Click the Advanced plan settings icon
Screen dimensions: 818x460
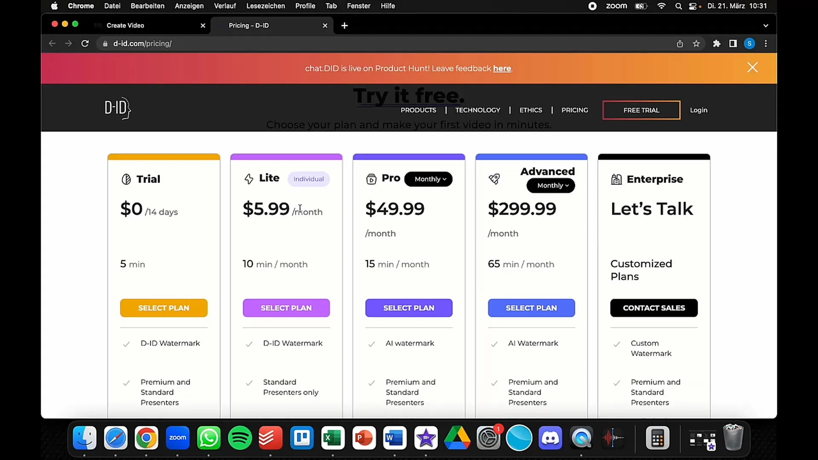click(494, 178)
